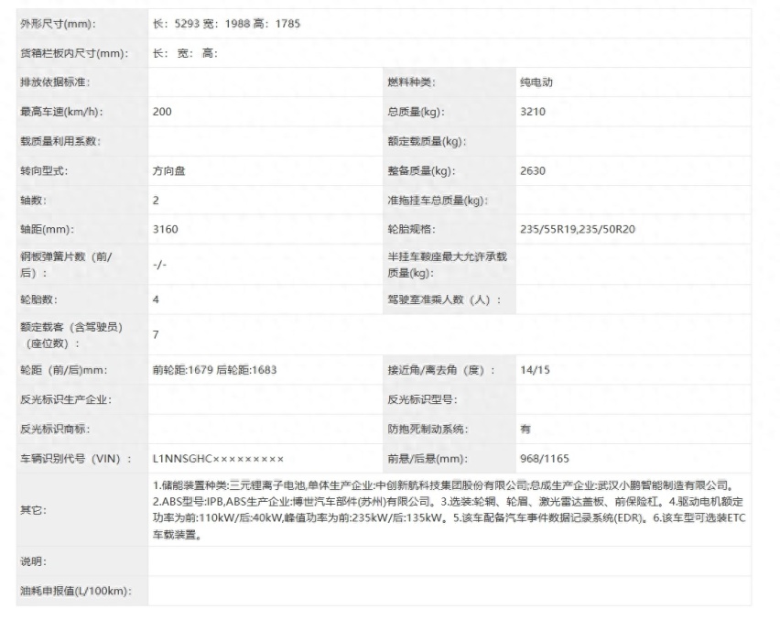780x620 pixels.
Task: Click the 轮距 (前/后)mm label
Action: pos(63,370)
